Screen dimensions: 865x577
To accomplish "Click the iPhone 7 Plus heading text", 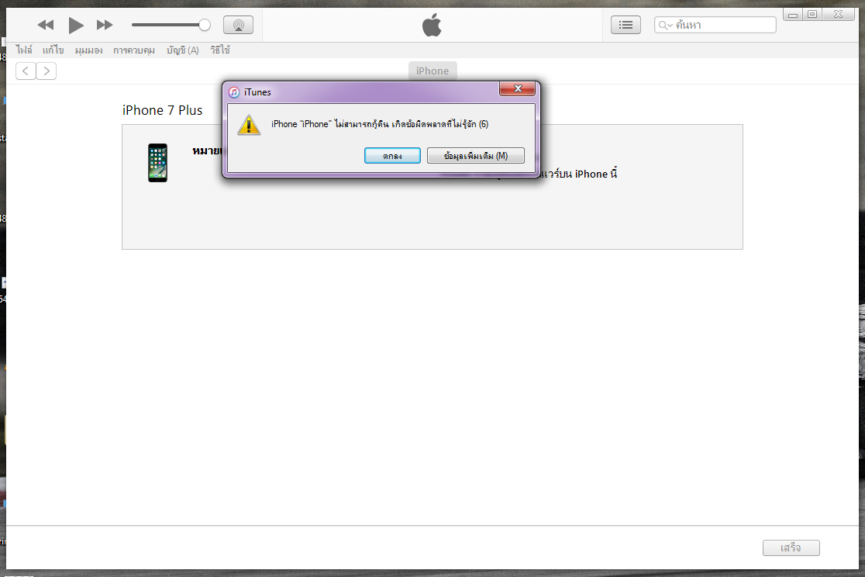I will tap(162, 110).
